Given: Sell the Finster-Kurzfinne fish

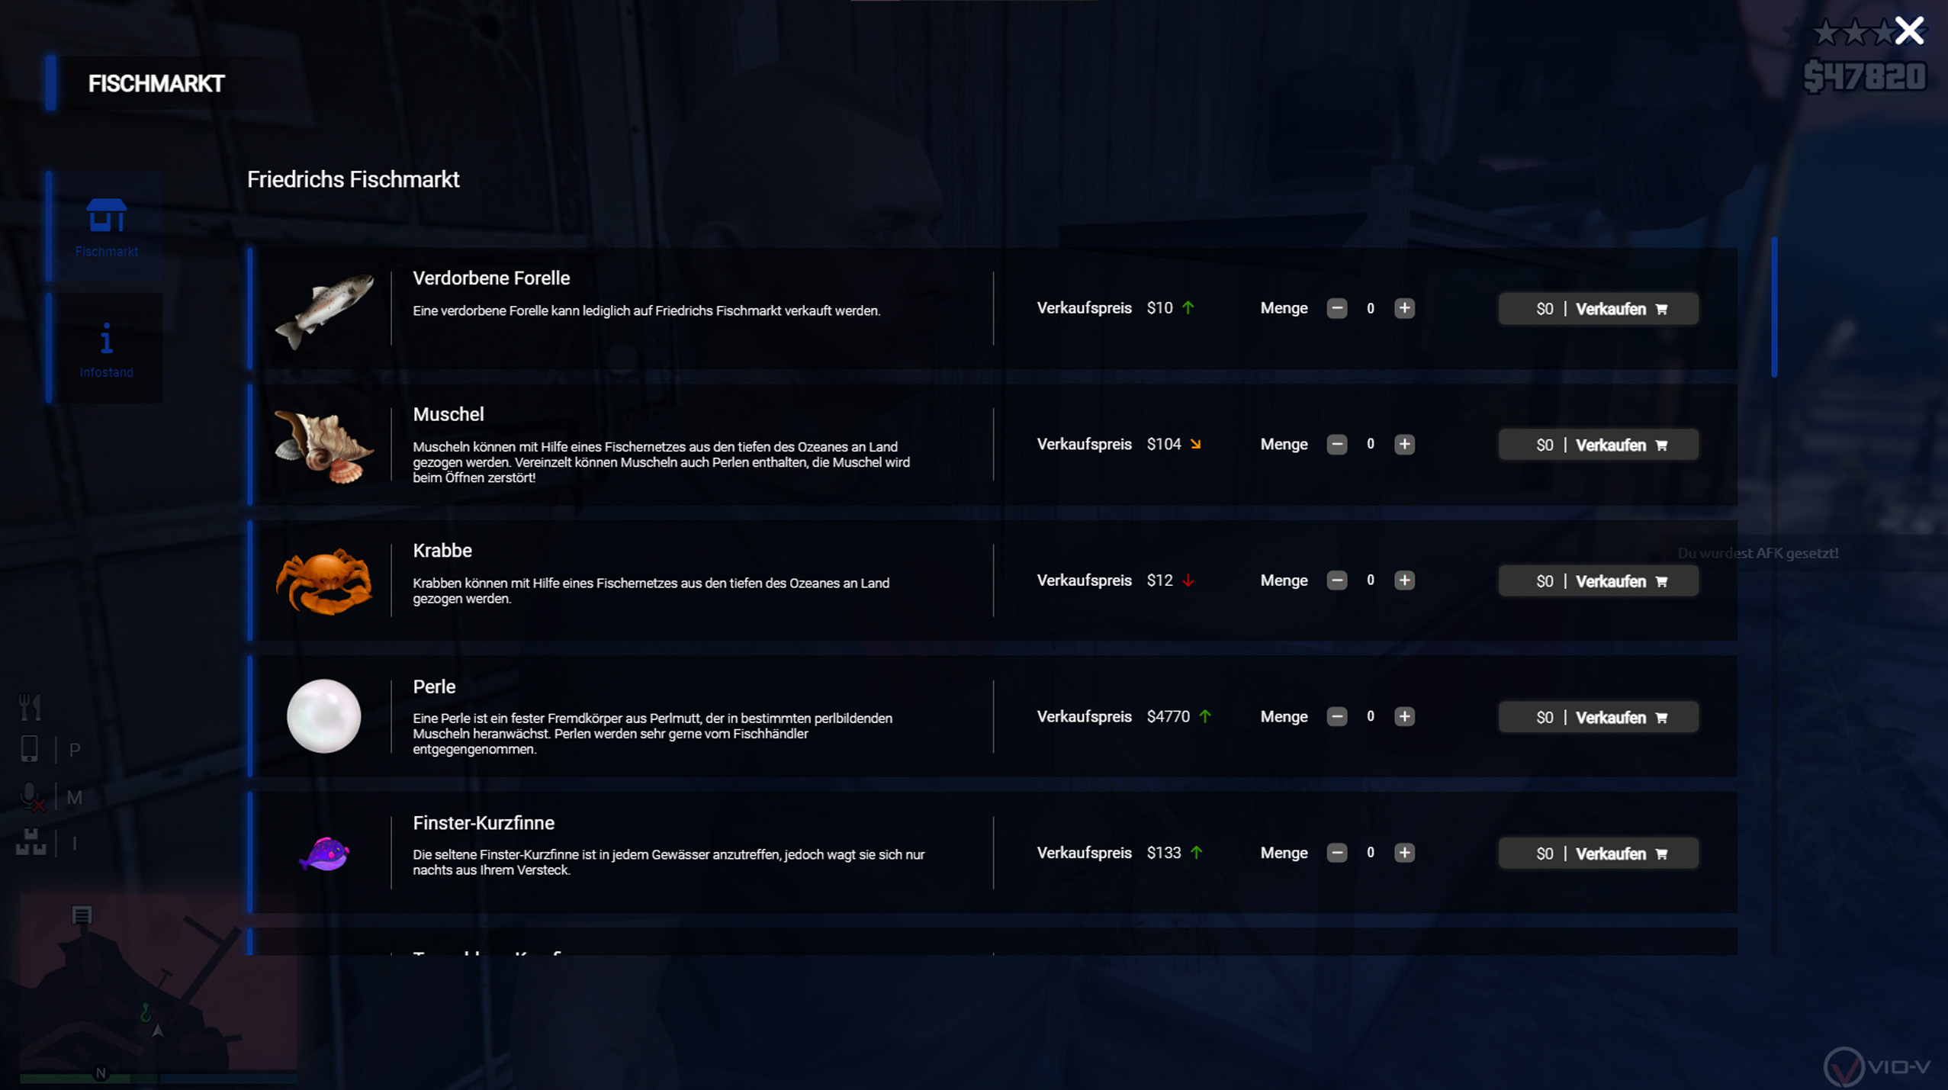Looking at the screenshot, I should (1598, 854).
